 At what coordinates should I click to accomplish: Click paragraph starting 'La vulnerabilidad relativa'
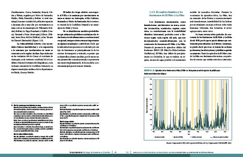pyautogui.click(x=32, y=58)
